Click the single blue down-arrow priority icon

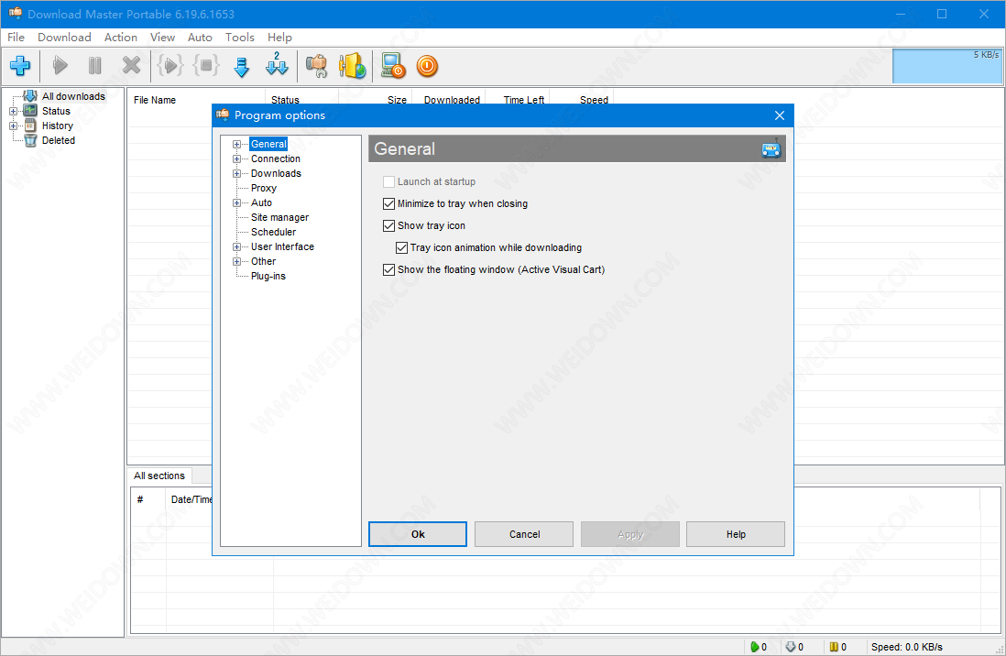coord(242,67)
